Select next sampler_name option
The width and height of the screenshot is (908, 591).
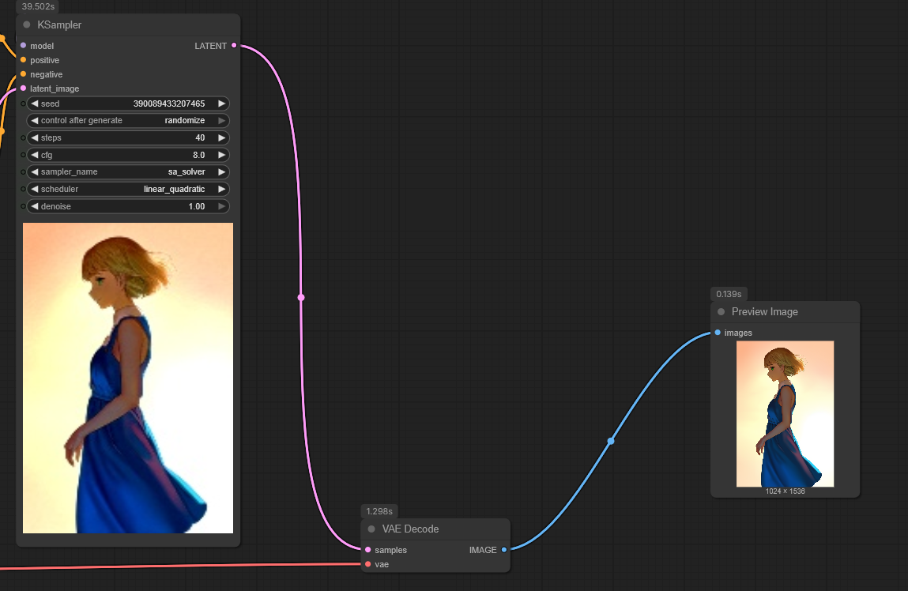coord(221,172)
